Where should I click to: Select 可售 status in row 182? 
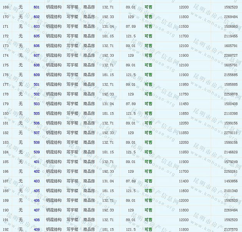148,133
